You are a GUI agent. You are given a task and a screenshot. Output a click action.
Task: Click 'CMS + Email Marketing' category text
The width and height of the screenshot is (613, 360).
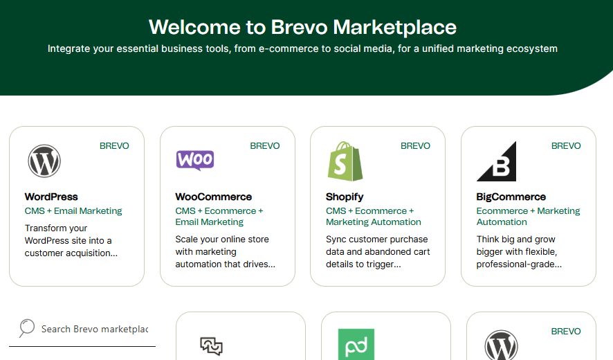coord(73,211)
